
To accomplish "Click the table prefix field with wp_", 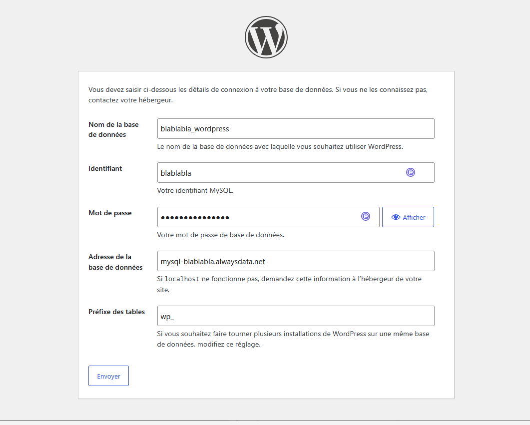I will pyautogui.click(x=296, y=316).
